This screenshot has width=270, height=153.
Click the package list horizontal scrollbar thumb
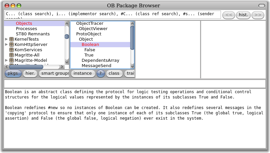point(26,67)
